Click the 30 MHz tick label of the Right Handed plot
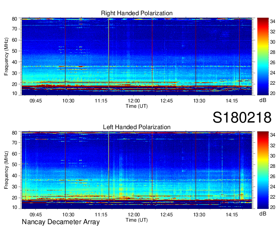The height and width of the screenshot is (227, 280). [x=14, y=73]
